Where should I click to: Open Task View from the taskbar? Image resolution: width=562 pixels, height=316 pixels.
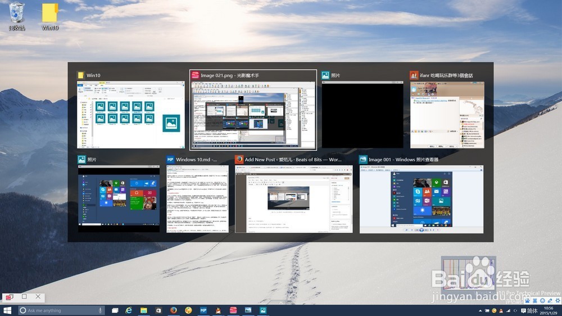(115, 310)
